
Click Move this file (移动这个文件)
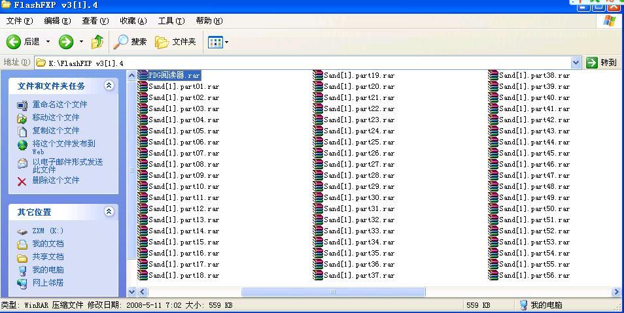[x=56, y=118]
